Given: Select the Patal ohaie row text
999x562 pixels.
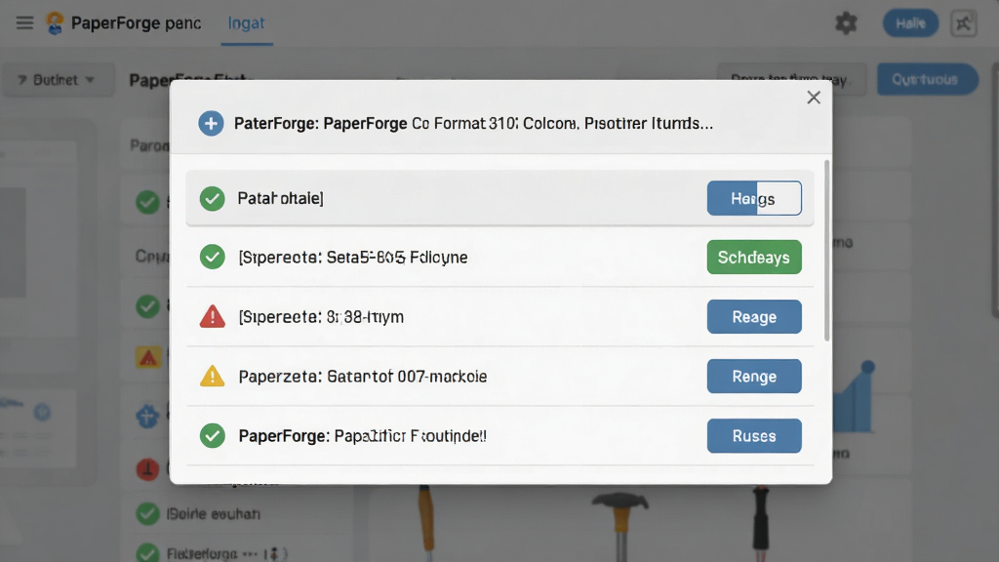Looking at the screenshot, I should click(280, 198).
